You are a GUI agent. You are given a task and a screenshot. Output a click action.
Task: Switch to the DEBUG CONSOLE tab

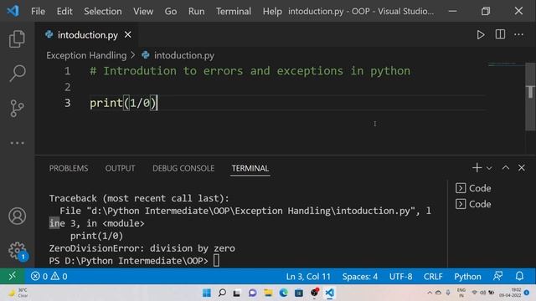click(183, 168)
